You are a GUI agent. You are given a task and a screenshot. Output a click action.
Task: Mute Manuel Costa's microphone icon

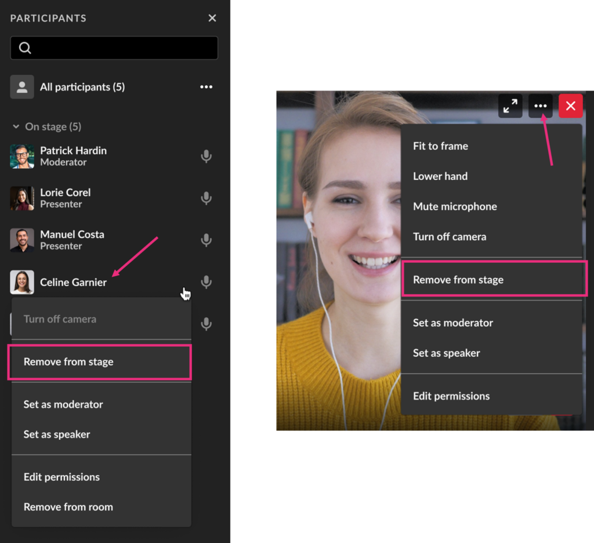click(206, 240)
